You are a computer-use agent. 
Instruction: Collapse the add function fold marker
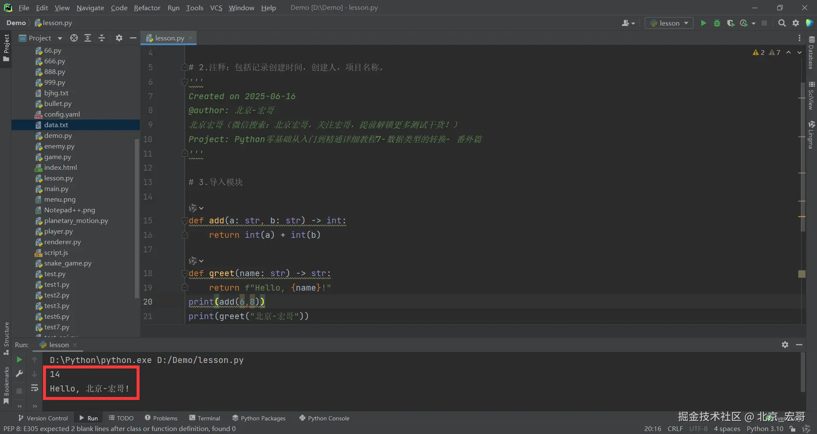185,220
